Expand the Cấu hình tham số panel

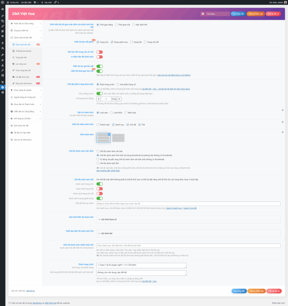point(188,219)
